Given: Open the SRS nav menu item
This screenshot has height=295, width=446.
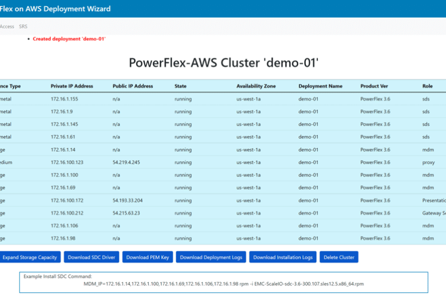Looking at the screenshot, I should tap(23, 26).
